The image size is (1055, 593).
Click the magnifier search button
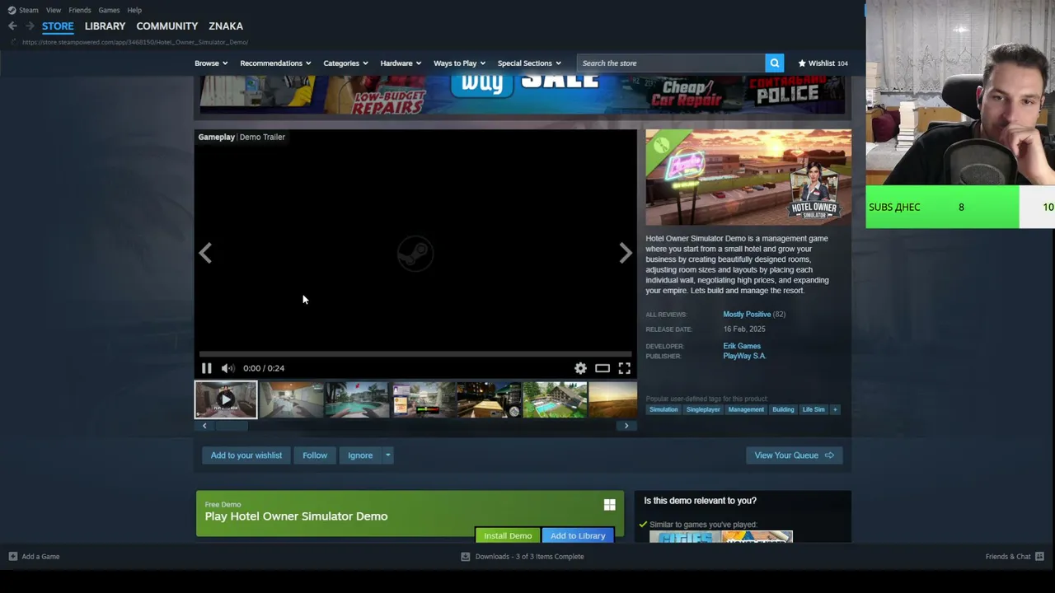tap(774, 63)
